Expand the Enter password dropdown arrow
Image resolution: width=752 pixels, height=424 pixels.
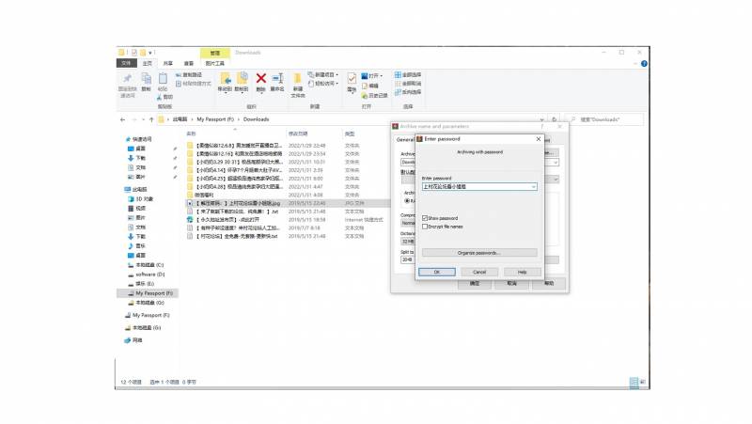(x=534, y=187)
